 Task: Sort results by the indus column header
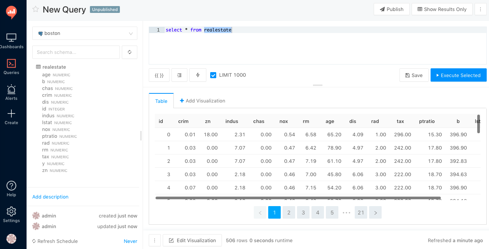[x=232, y=121]
